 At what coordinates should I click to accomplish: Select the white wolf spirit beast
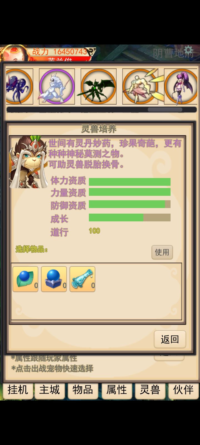tap(57, 86)
